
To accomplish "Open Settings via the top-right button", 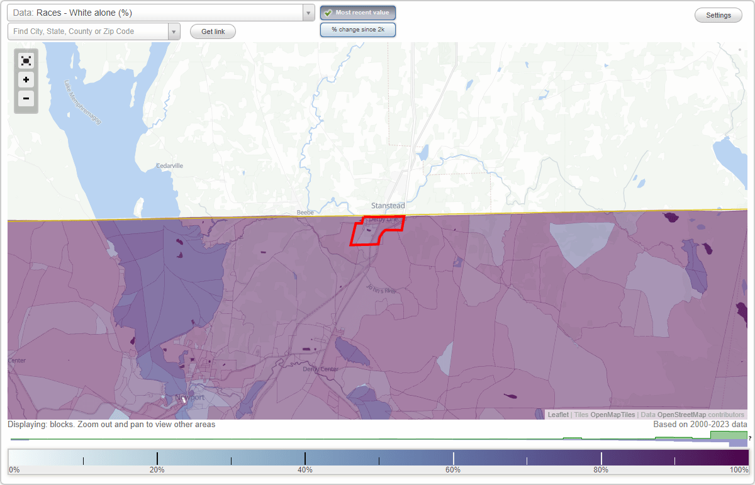I will pyautogui.click(x=718, y=14).
